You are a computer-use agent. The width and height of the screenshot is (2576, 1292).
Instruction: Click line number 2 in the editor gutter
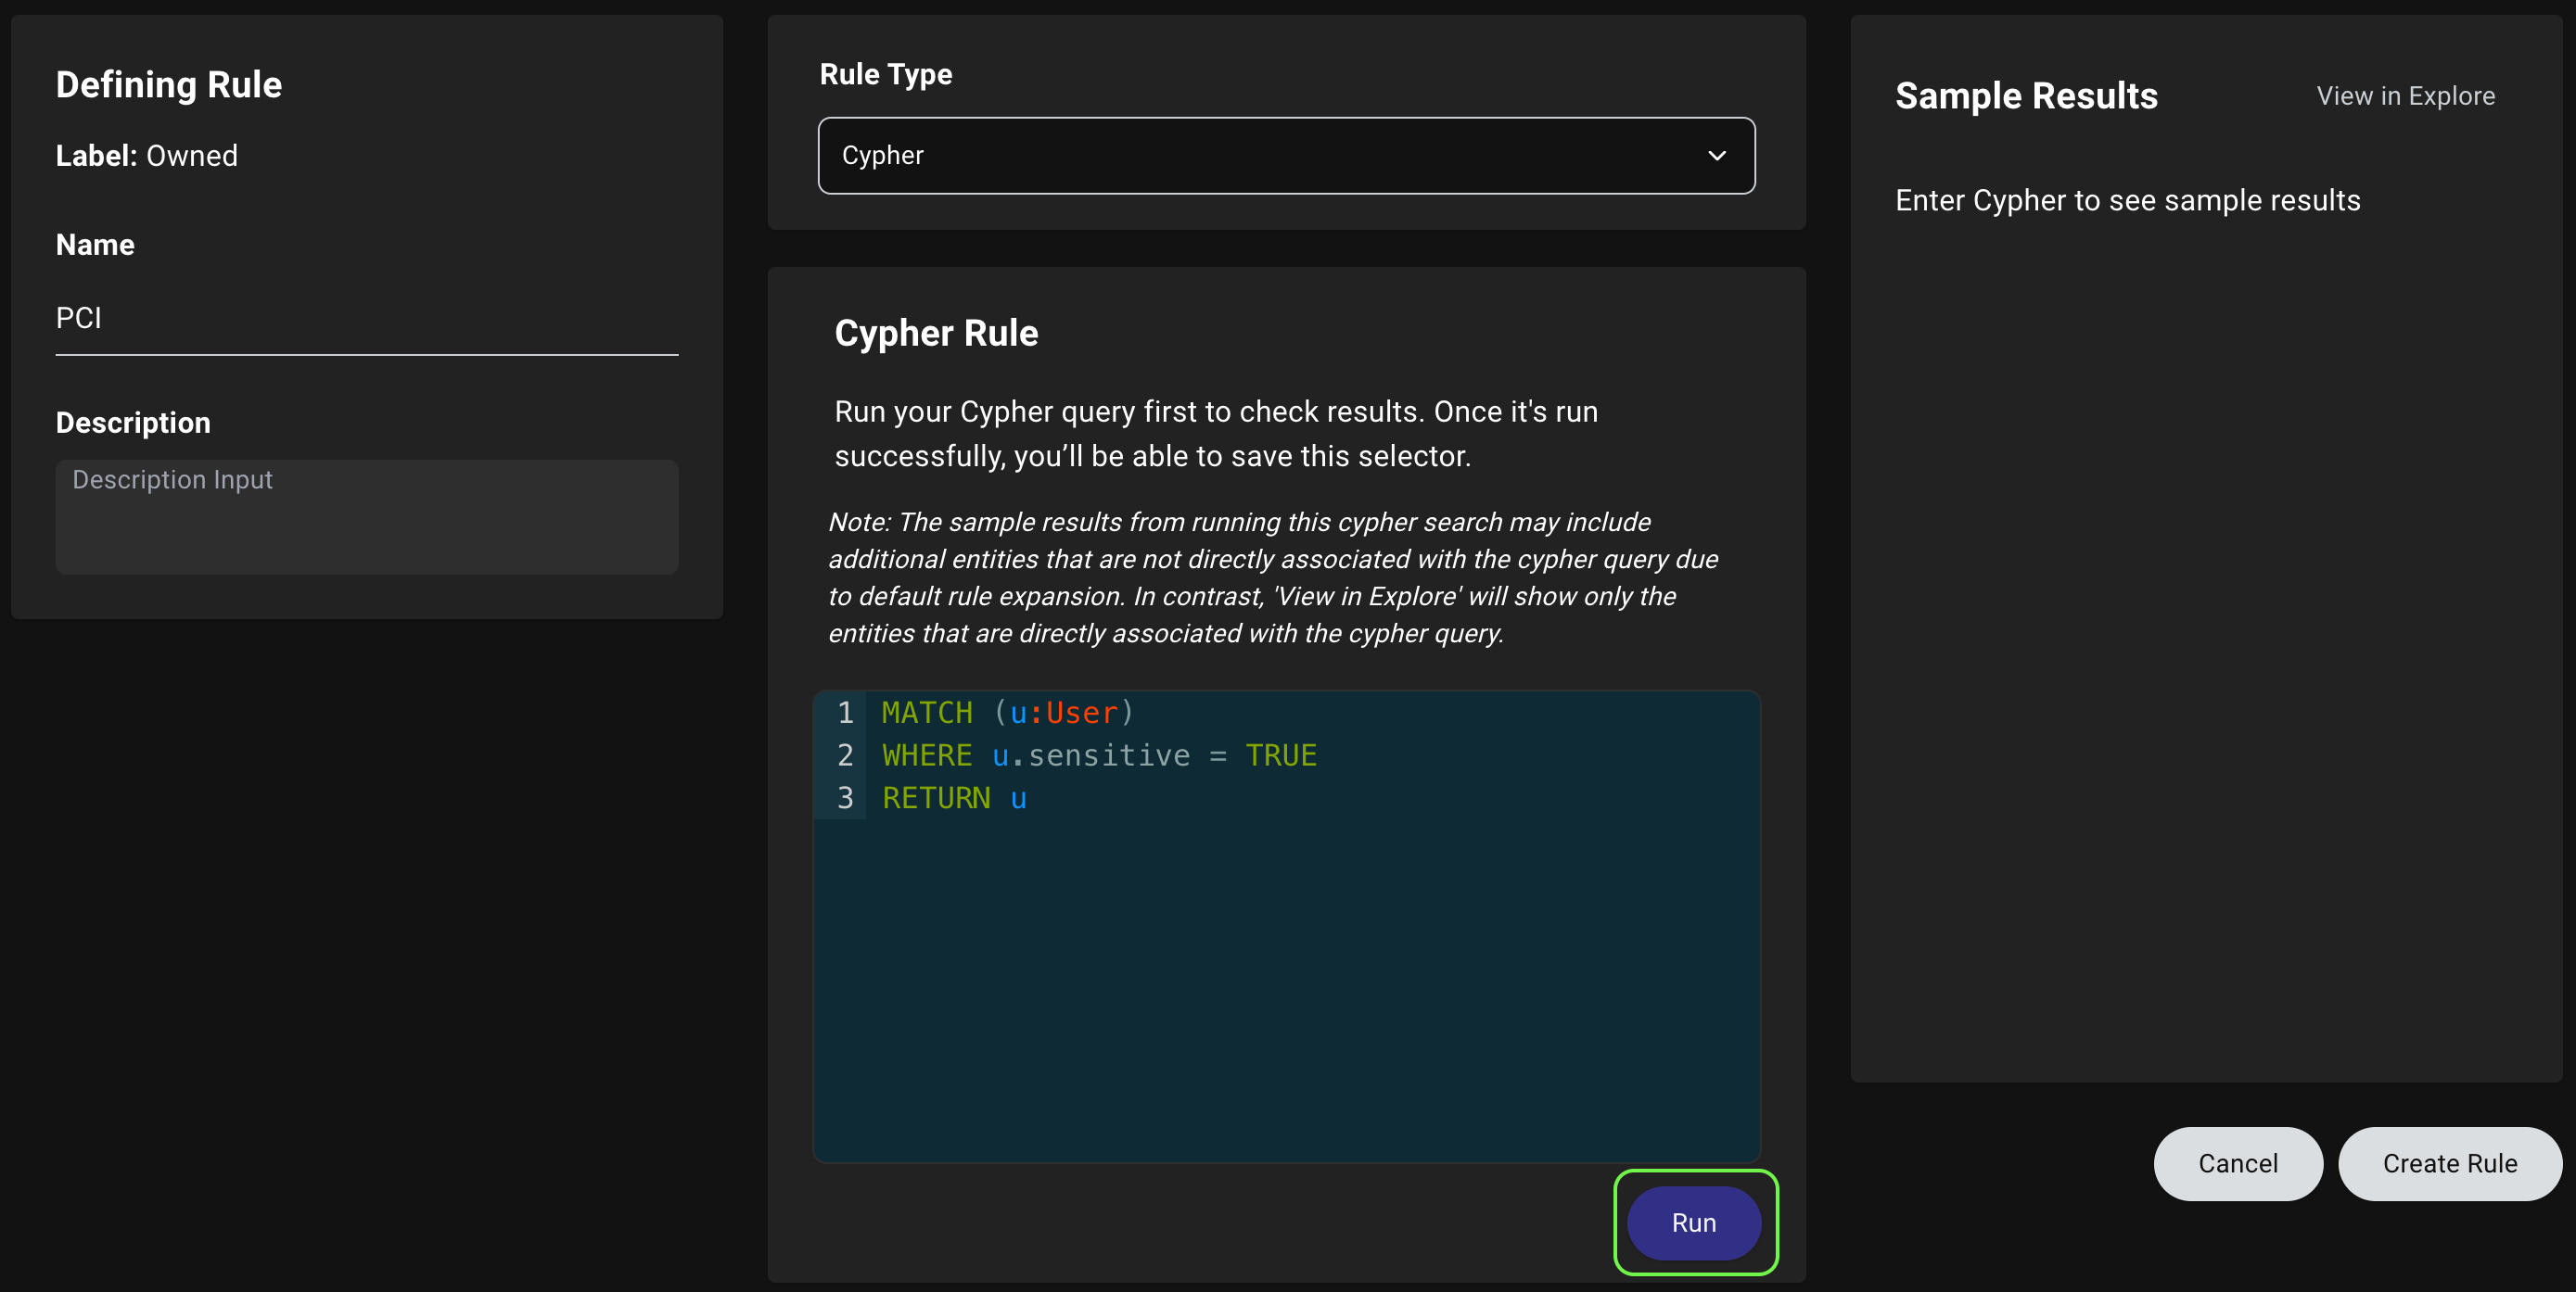pos(845,755)
